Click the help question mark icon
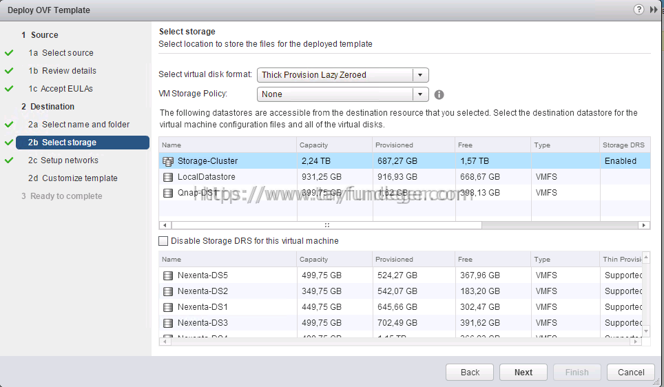 tap(639, 10)
